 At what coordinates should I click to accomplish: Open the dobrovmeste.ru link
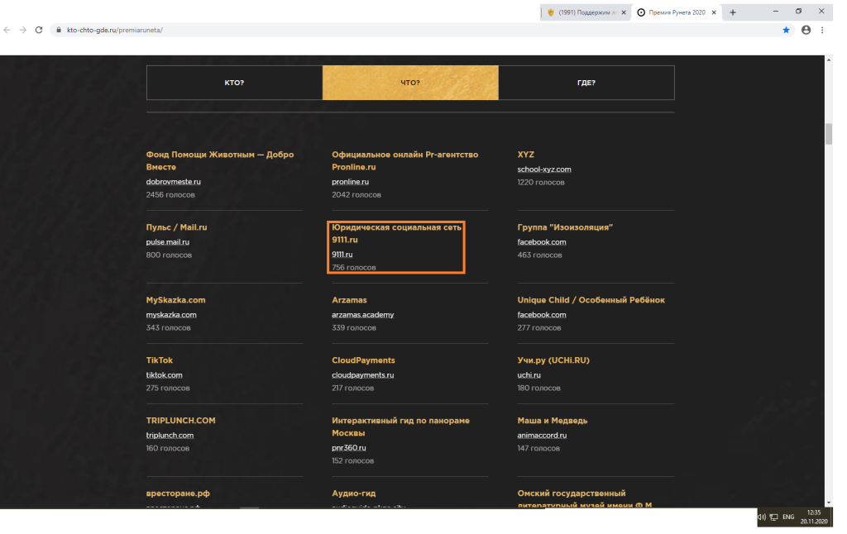pyautogui.click(x=173, y=181)
